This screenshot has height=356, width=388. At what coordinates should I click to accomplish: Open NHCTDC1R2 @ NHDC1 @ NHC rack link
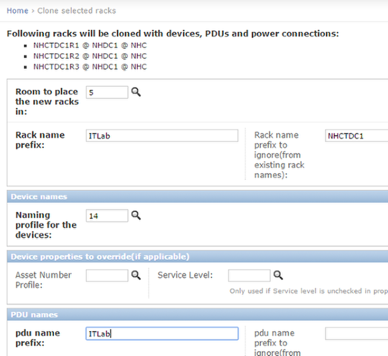coord(90,56)
